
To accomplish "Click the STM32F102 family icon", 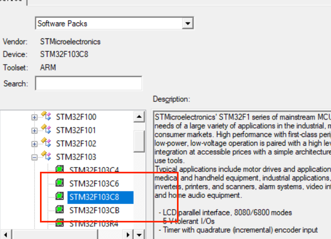I will coord(46,142).
